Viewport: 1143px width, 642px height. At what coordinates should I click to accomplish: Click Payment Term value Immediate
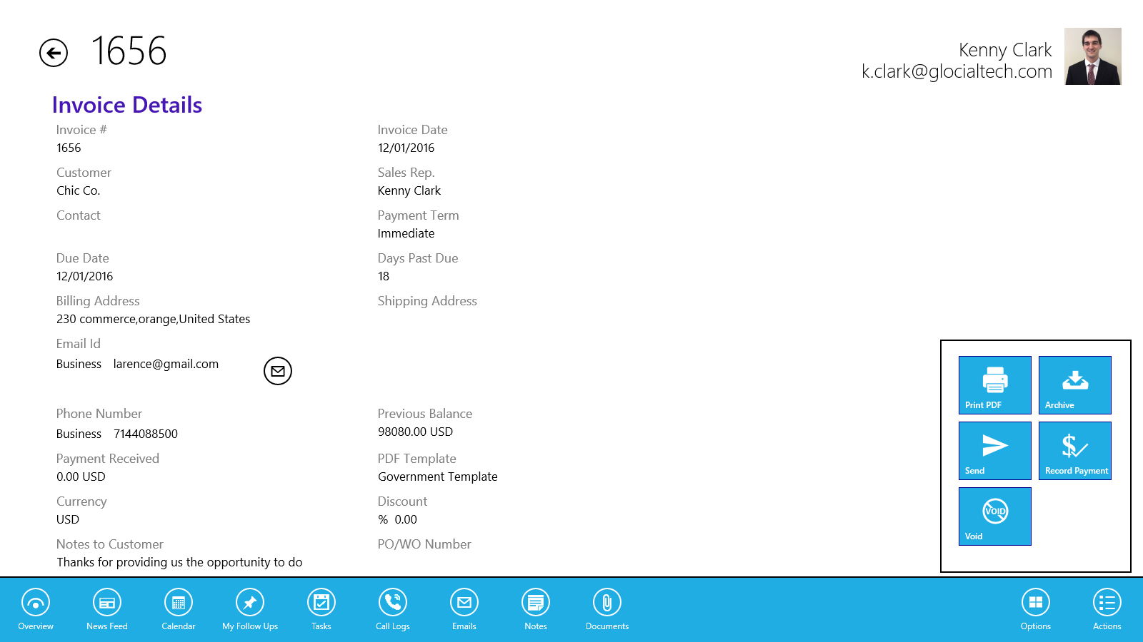(406, 233)
